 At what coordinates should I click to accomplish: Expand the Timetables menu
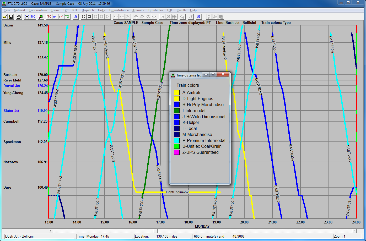[x=155, y=10]
